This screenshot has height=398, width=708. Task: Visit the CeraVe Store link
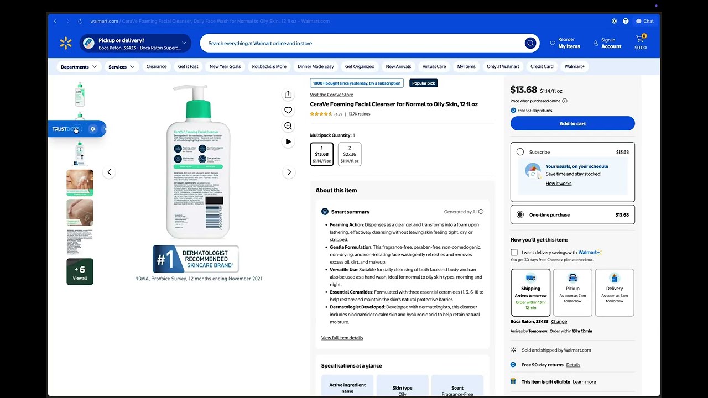coord(331,95)
